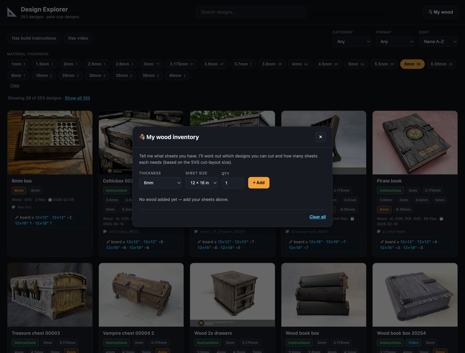Viewport: 465px width, 353px height.
Task: Click the folder icon beside pirate-book
Action: (x=379, y=232)
